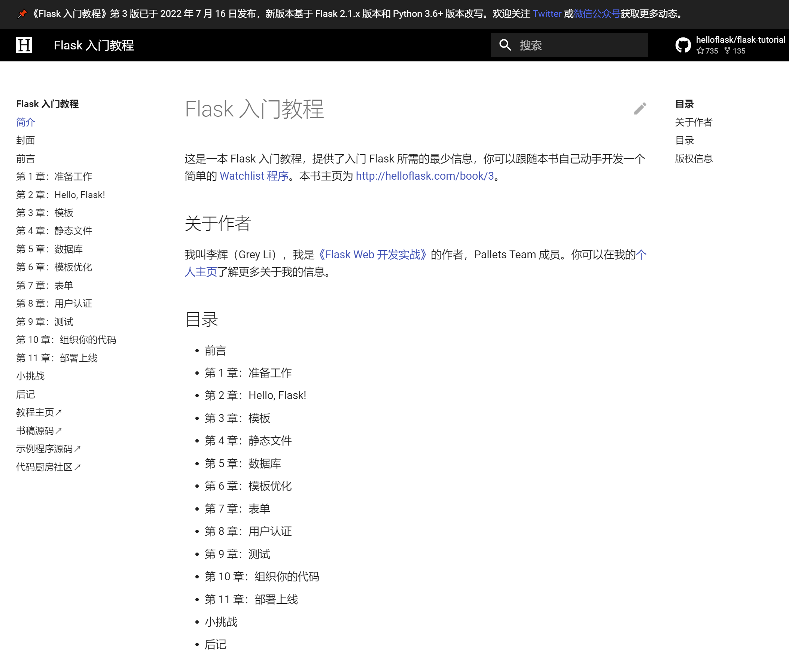Screen dimensions: 789x660
Task: Open the 微信公众号 link in the banner
Action: click(x=597, y=14)
